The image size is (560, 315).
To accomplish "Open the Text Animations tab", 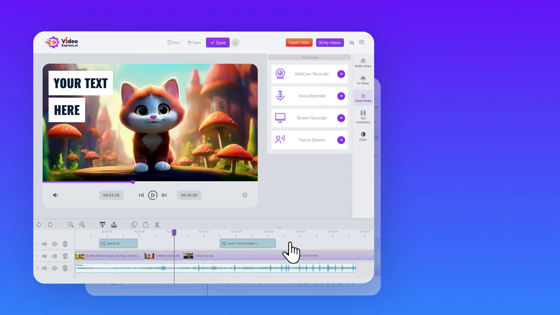I will (x=363, y=117).
